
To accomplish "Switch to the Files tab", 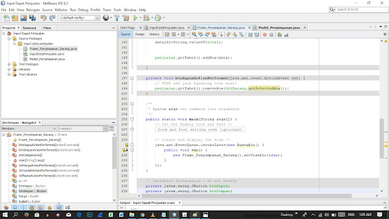I will [47, 28].
